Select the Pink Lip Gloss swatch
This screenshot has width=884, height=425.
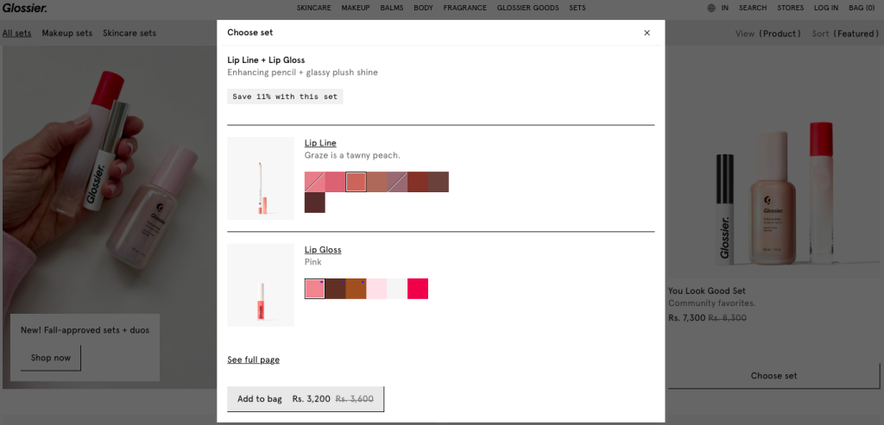tap(314, 289)
